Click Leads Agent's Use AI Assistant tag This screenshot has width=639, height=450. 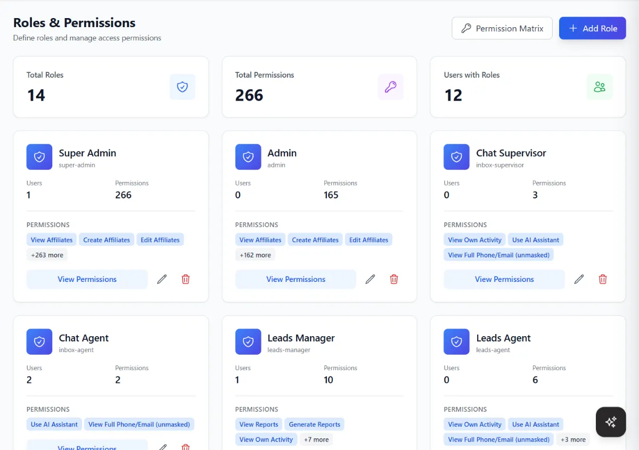[x=536, y=424]
